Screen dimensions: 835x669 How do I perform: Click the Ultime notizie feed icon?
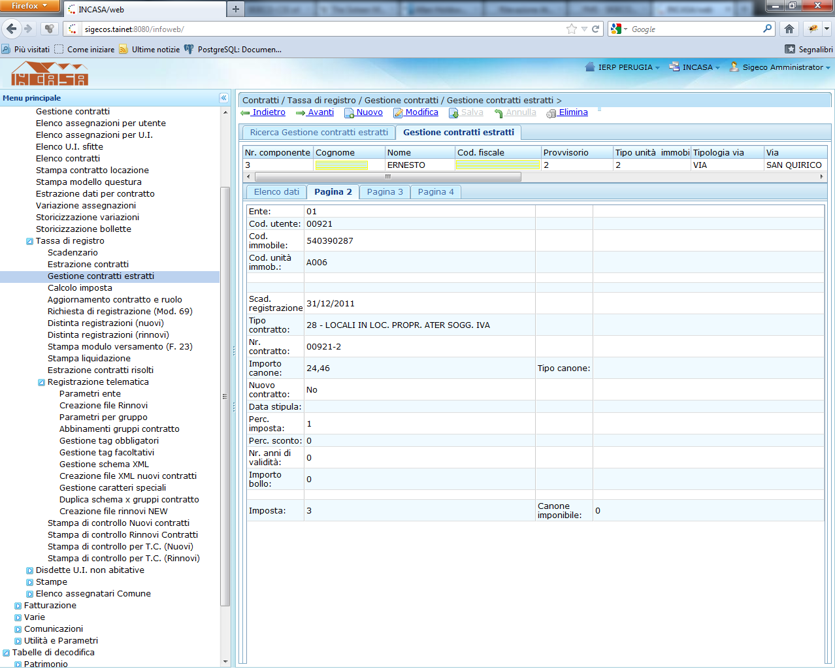pyautogui.click(x=123, y=49)
